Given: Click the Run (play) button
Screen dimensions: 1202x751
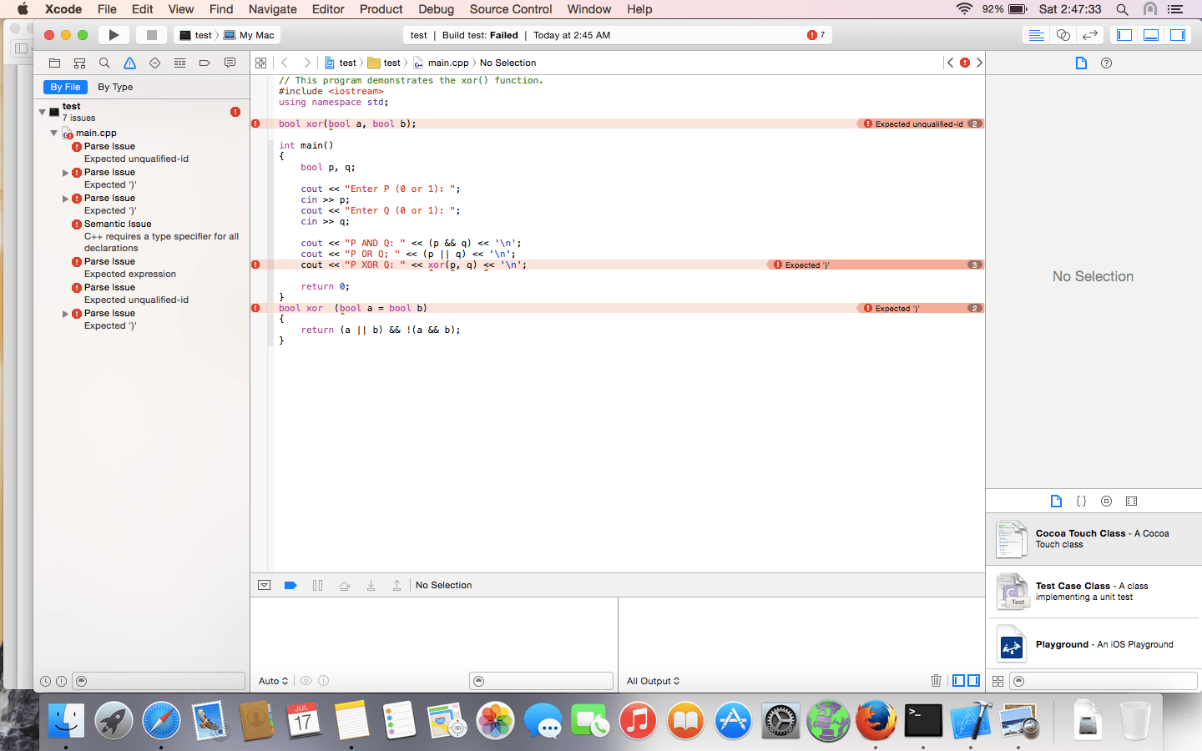Looking at the screenshot, I should (x=114, y=35).
